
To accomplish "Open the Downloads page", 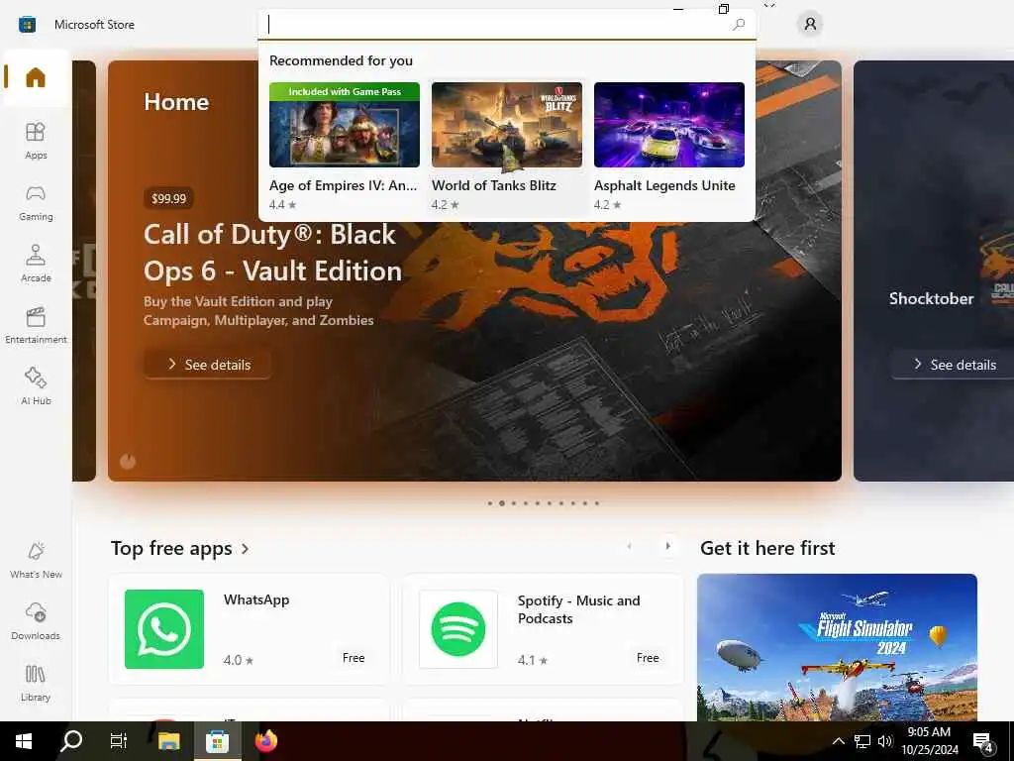I will tap(36, 621).
